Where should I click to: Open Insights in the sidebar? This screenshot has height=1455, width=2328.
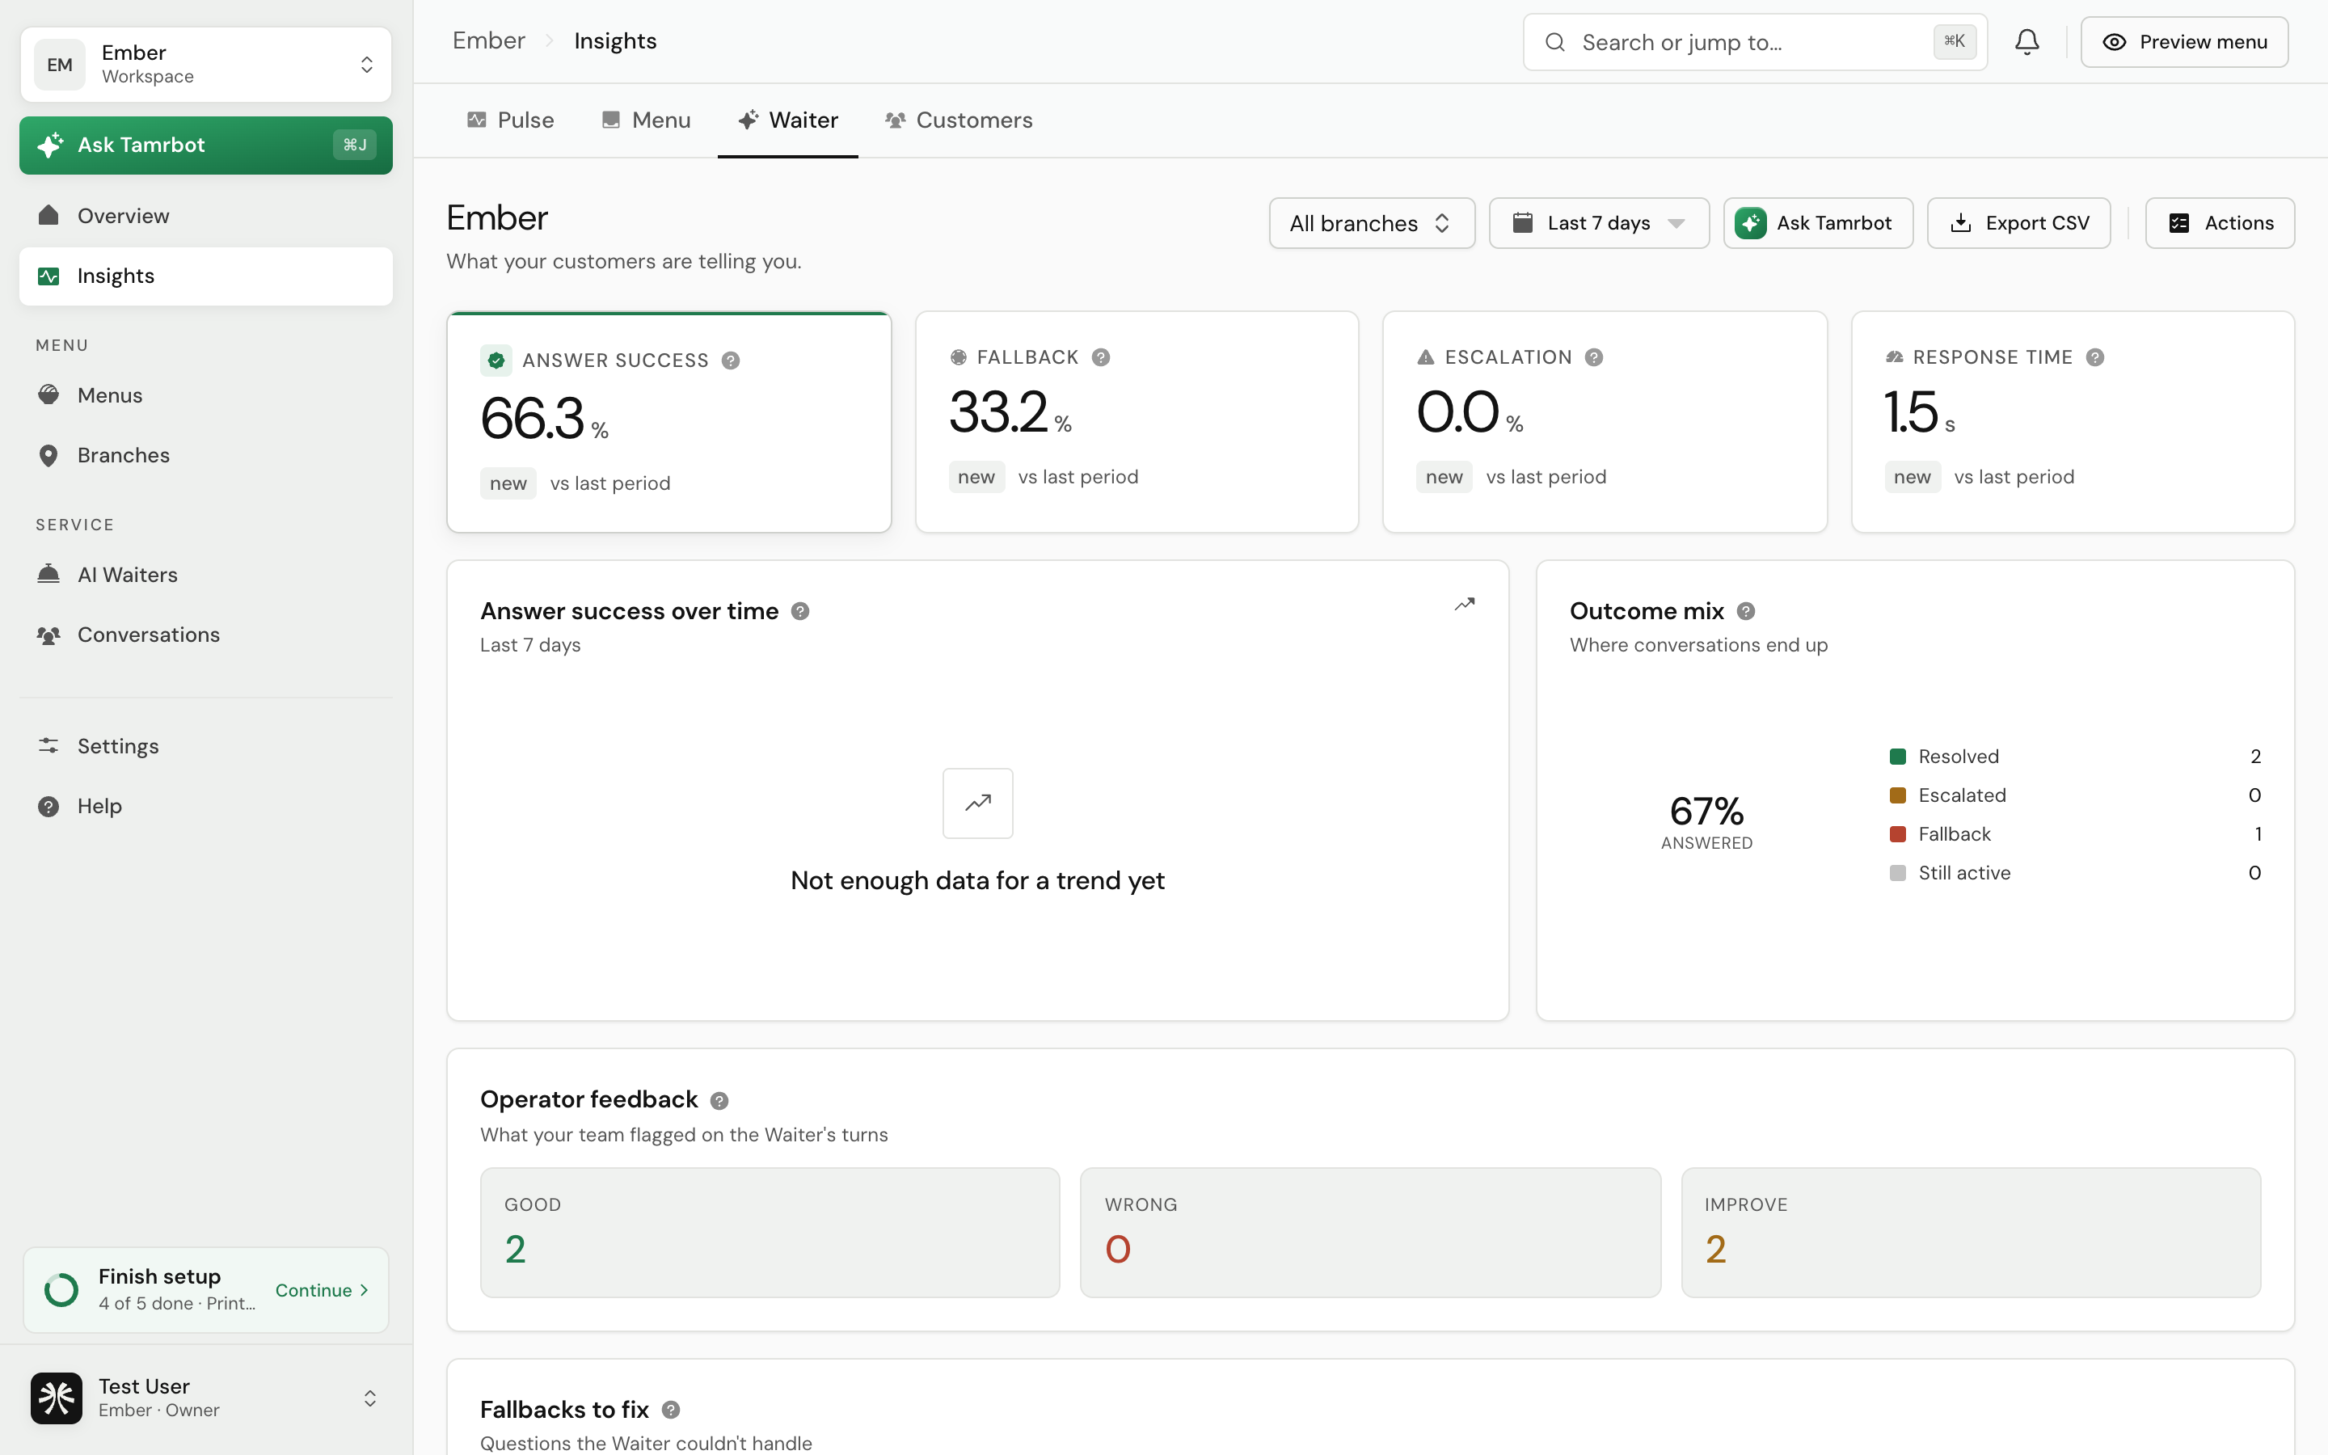[x=206, y=276]
